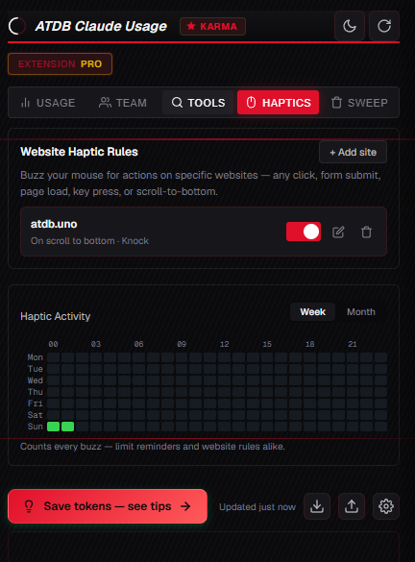Click Save tokens — see tips button
The width and height of the screenshot is (415, 562).
point(108,506)
